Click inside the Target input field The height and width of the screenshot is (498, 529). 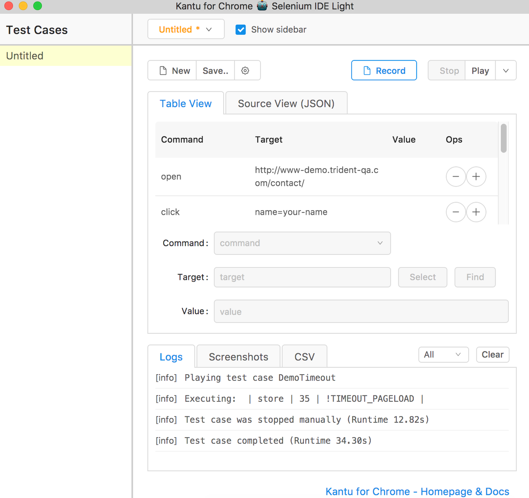point(302,277)
